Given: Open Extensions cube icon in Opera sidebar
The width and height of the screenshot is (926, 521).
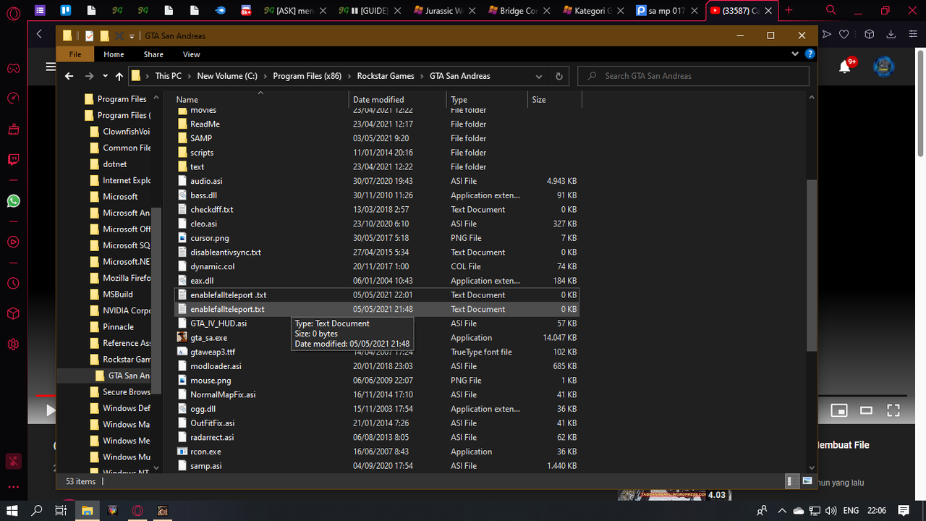Looking at the screenshot, I should point(13,313).
